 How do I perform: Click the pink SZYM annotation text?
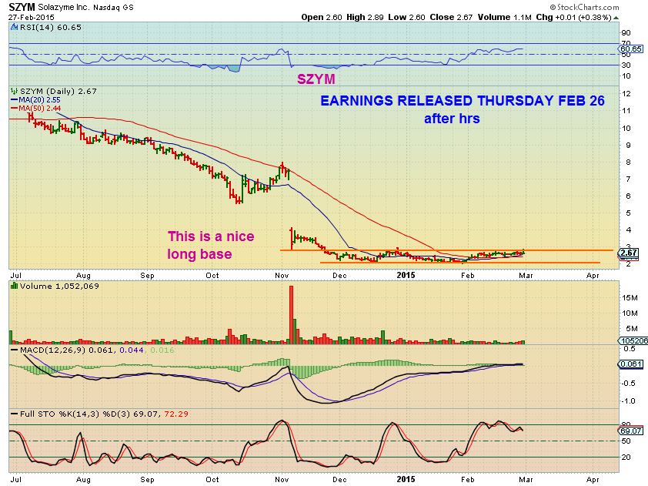[x=316, y=79]
